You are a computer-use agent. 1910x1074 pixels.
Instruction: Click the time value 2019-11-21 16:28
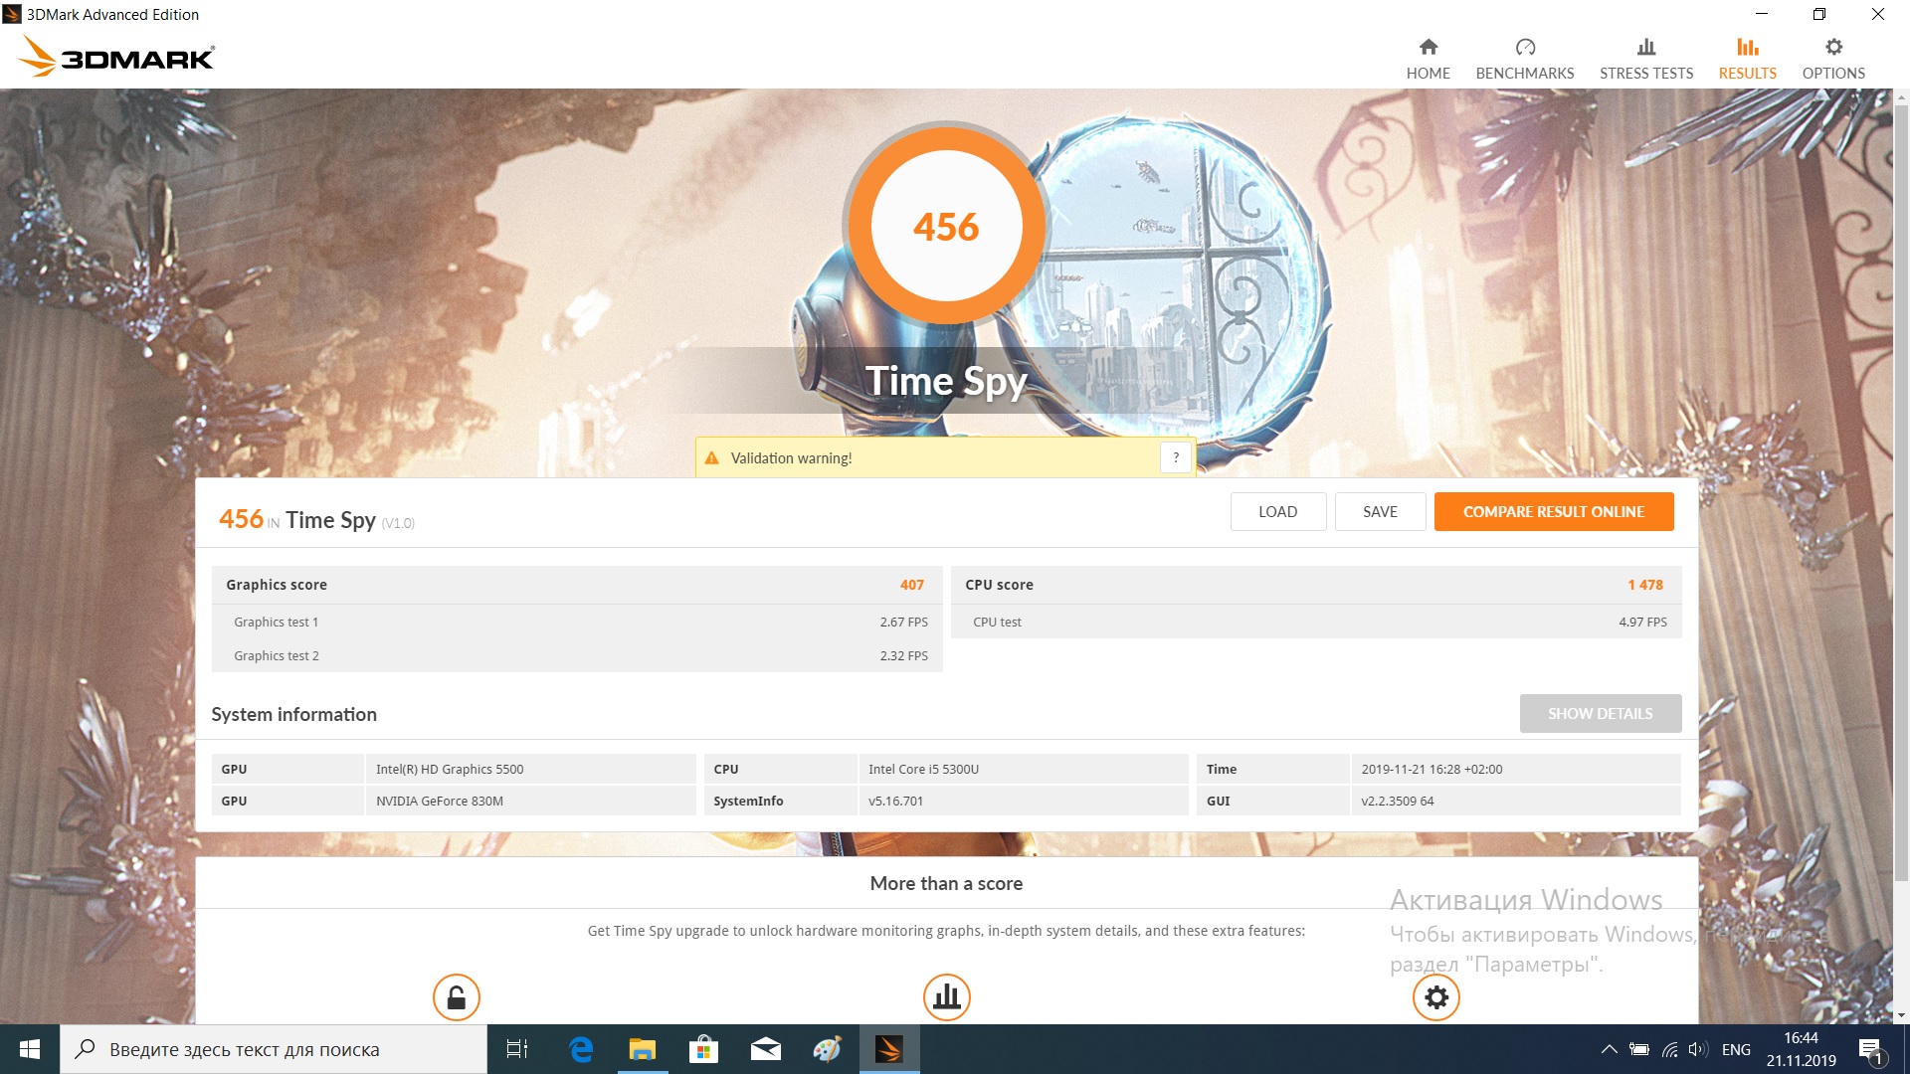click(1515, 769)
